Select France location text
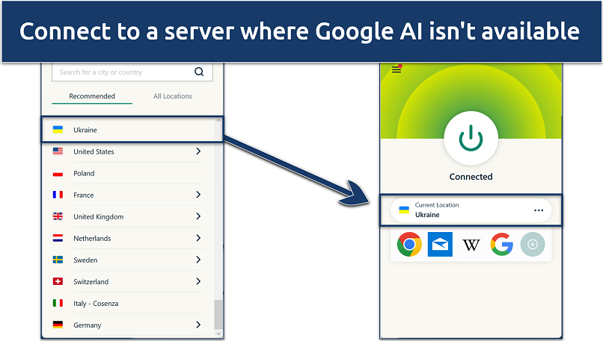The width and height of the screenshot is (603, 341). pyautogui.click(x=84, y=195)
